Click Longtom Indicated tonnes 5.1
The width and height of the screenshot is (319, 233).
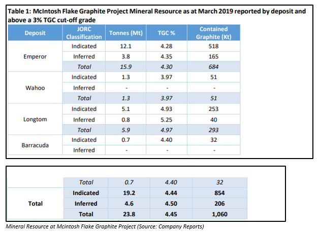126,109
